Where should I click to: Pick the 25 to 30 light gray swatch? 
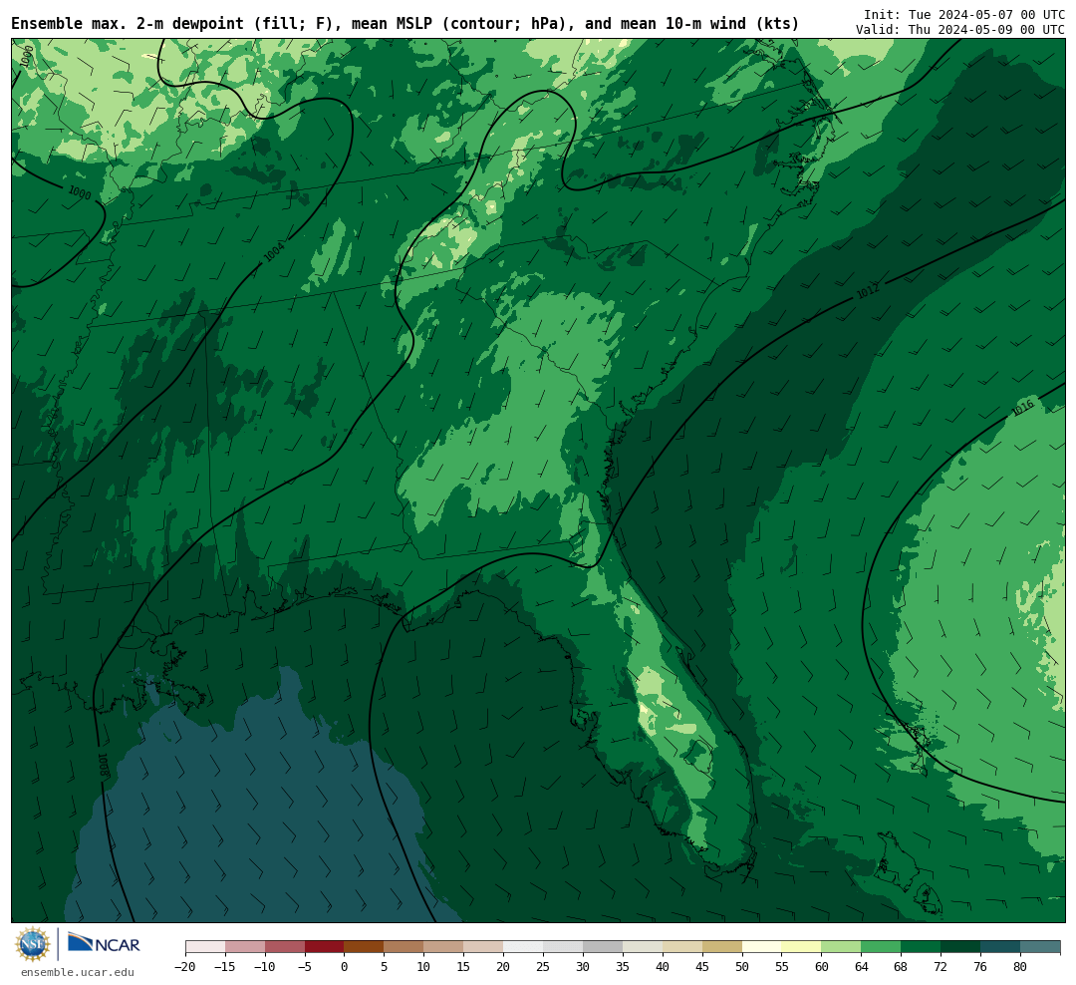pyautogui.click(x=563, y=947)
